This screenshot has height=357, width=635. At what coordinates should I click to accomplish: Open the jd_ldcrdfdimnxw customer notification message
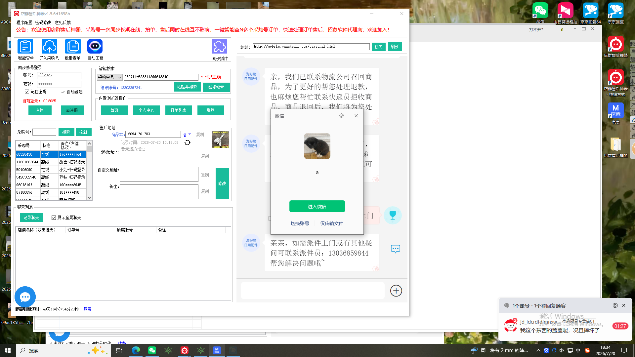tap(565, 326)
